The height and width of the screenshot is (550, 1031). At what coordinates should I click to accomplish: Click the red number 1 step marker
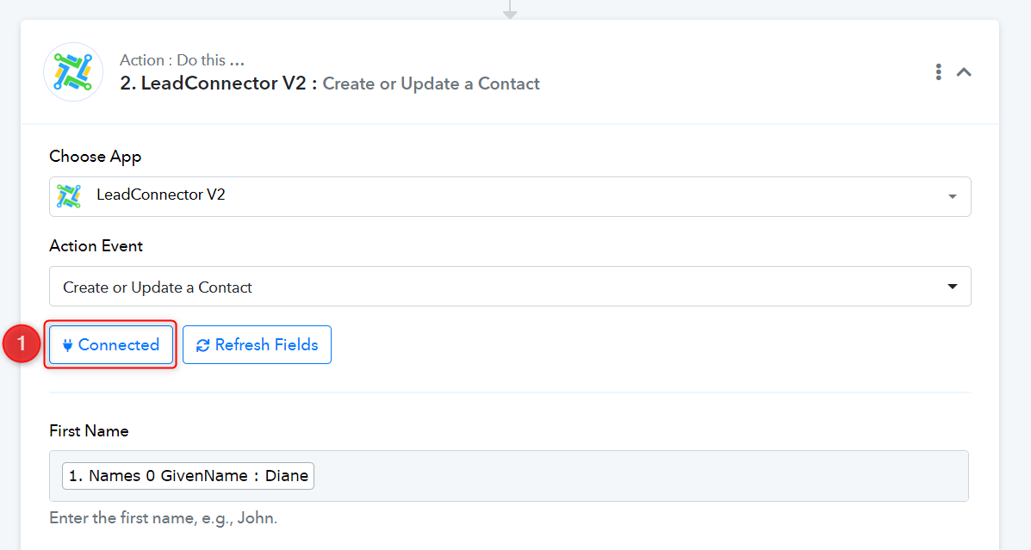[22, 343]
